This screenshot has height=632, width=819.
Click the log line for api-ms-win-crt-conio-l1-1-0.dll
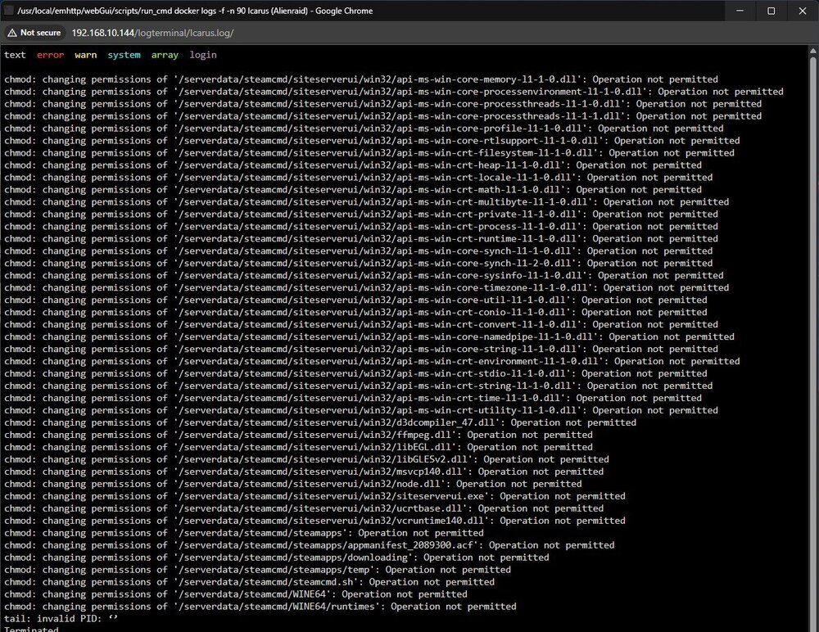click(355, 313)
